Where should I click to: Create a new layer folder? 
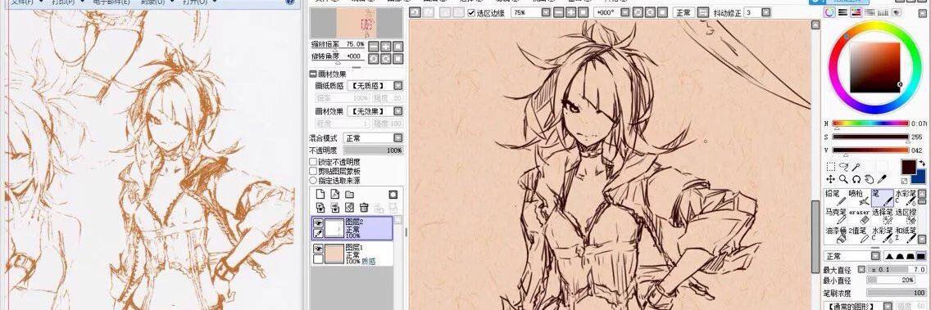coord(350,195)
